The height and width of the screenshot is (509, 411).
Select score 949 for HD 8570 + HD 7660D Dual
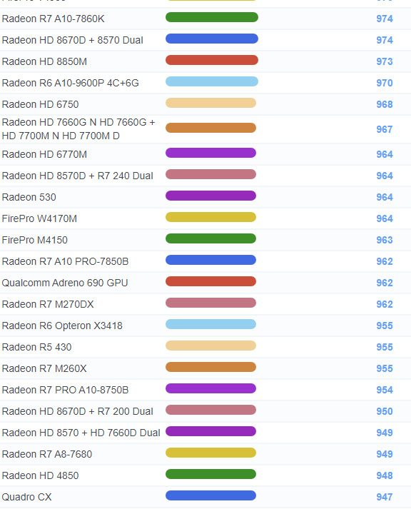click(x=385, y=433)
